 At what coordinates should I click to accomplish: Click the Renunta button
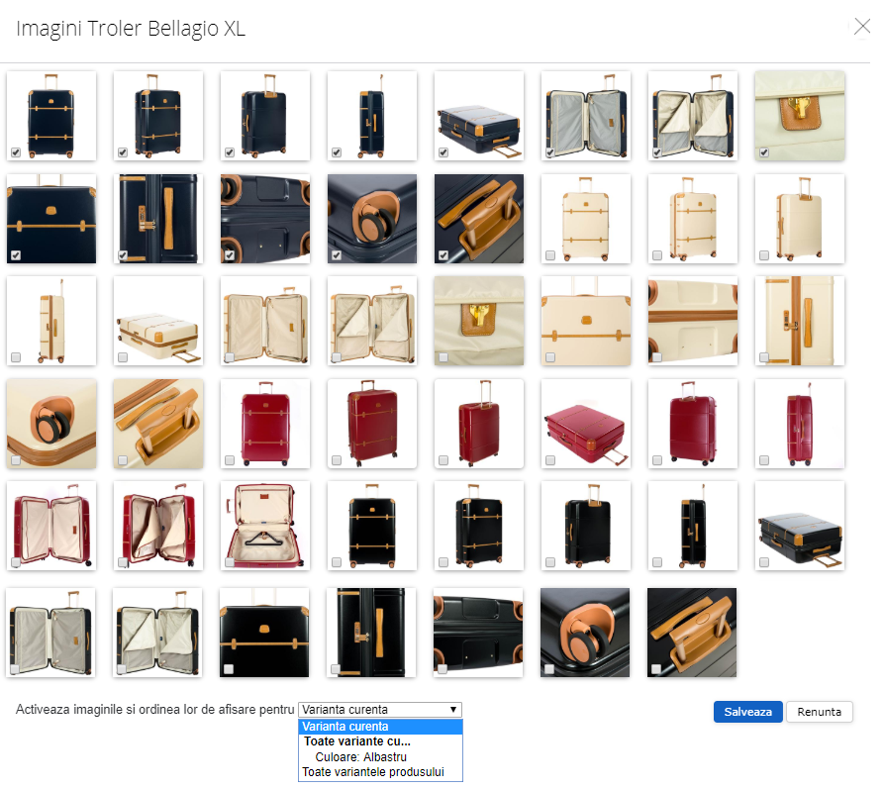tap(819, 712)
